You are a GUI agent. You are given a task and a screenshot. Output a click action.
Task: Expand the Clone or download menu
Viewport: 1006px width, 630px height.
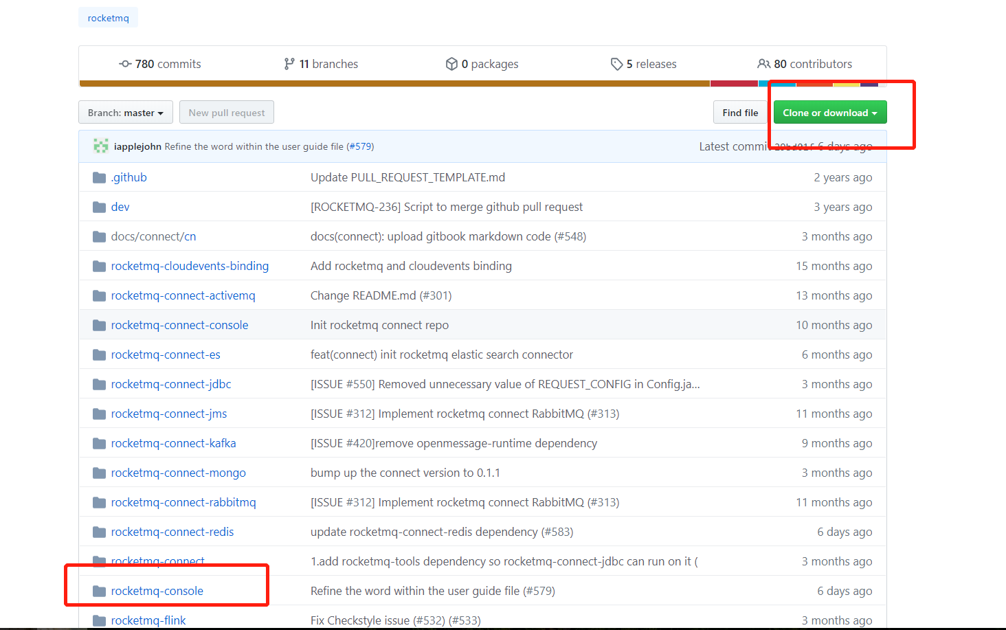(830, 113)
